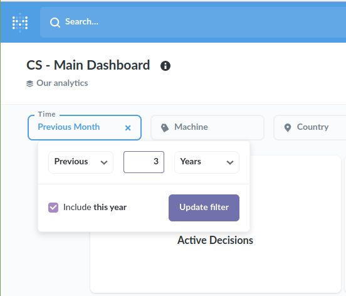This screenshot has height=296, width=346.
Task: Click the Include this year label text
Action: (95, 208)
